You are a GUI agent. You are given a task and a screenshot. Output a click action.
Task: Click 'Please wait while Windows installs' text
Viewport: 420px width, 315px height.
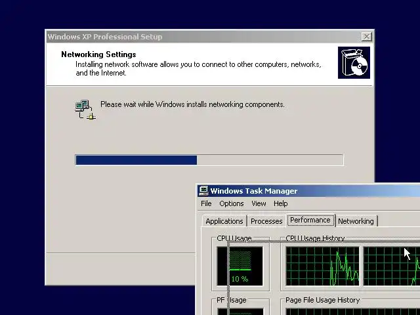click(x=192, y=104)
